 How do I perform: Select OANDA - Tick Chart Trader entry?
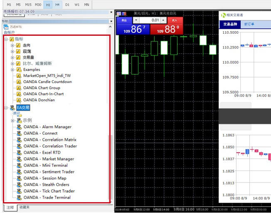[x=49, y=191]
